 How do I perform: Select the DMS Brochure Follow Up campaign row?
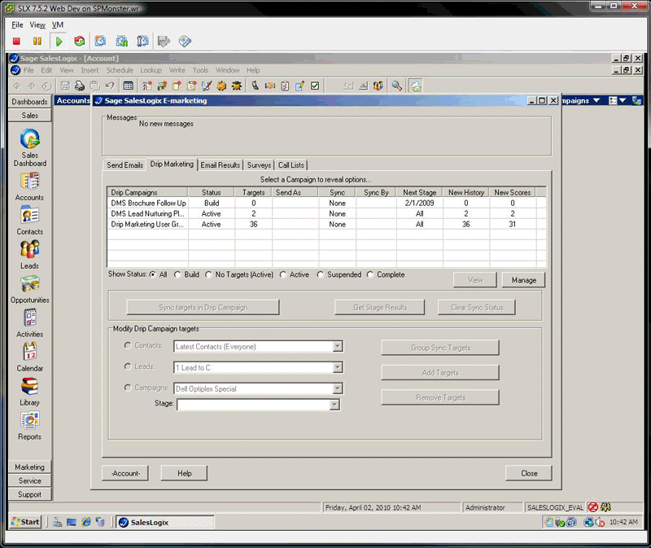[326, 204]
